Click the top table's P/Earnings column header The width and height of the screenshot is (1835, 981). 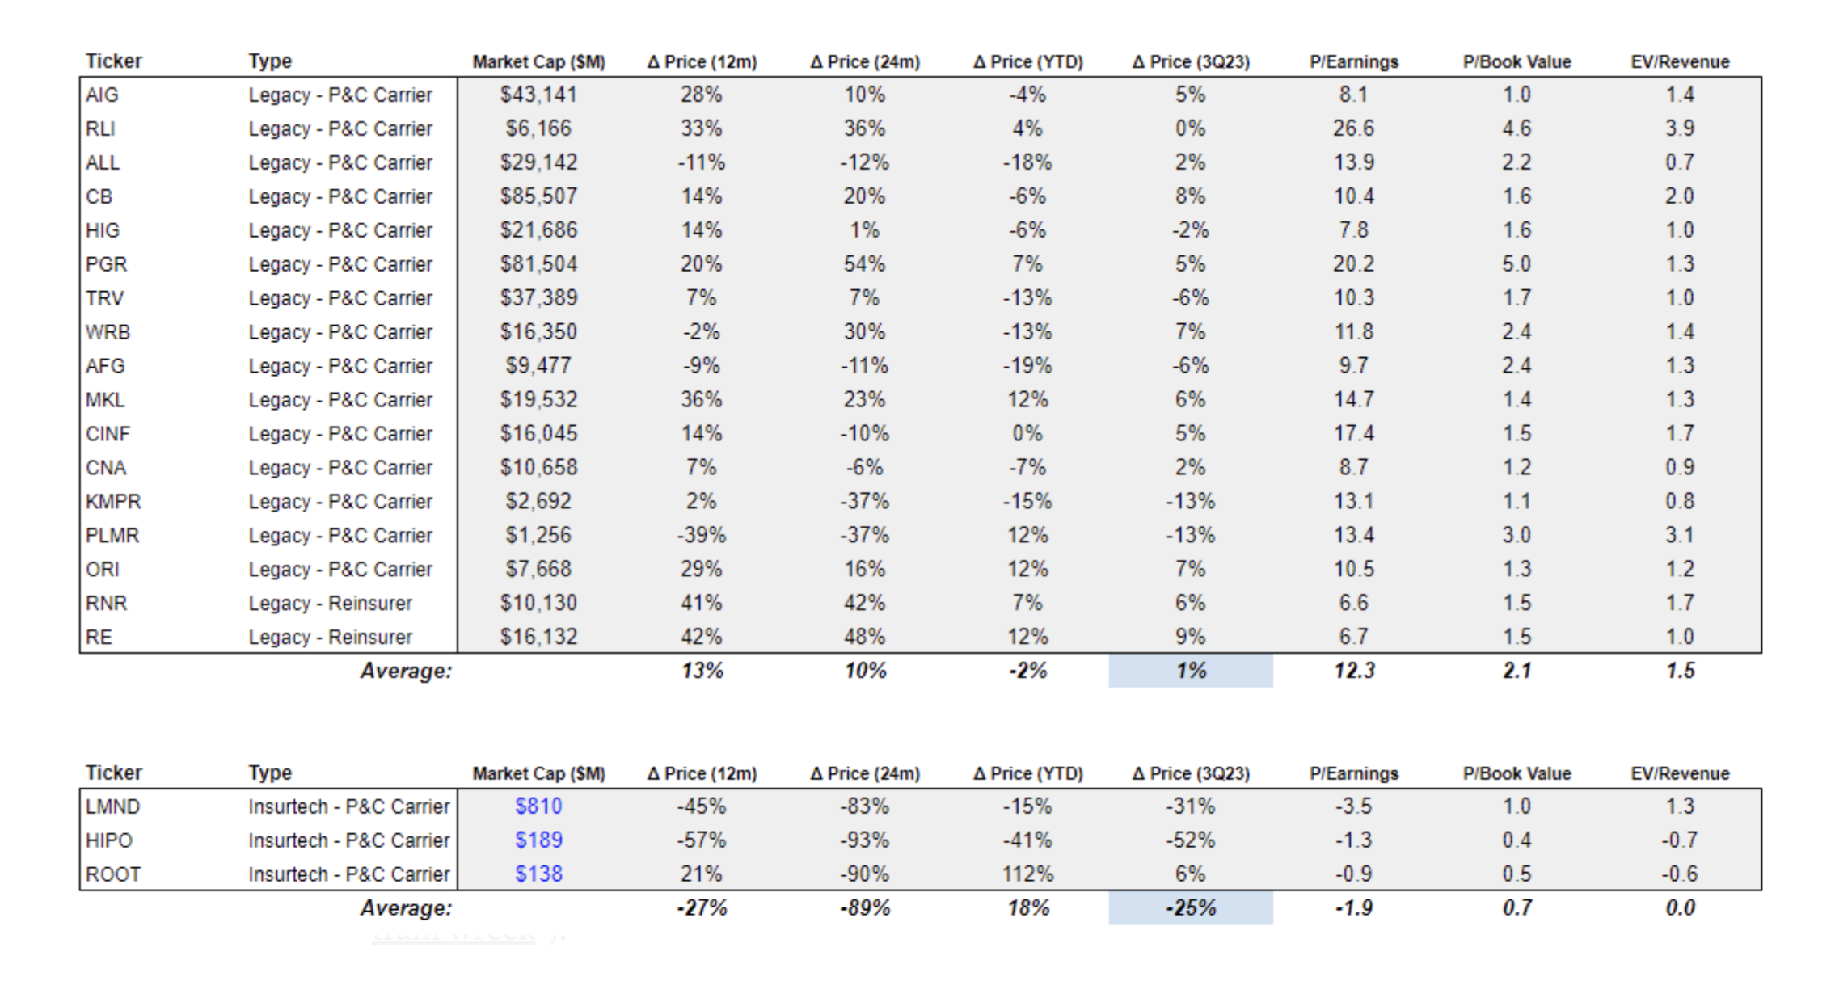[1354, 62]
